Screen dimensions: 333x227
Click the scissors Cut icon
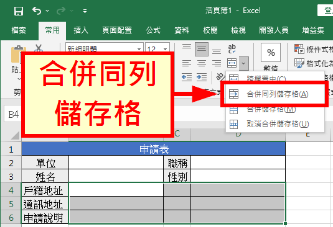click(x=39, y=48)
